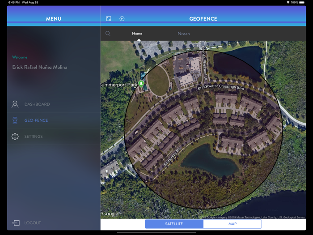Click the Bridgewater Crossings Blvd road label
The width and height of the screenshot is (313, 235).
221,87
